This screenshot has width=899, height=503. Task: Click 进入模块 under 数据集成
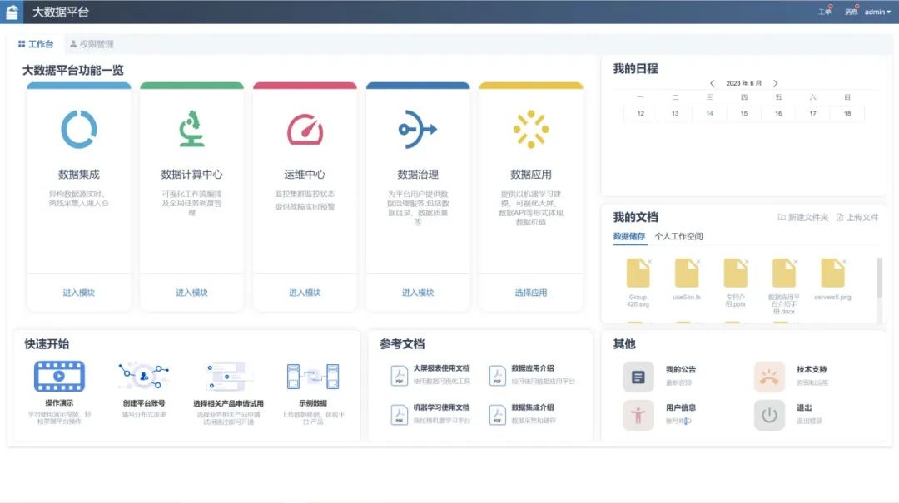pyautogui.click(x=79, y=293)
